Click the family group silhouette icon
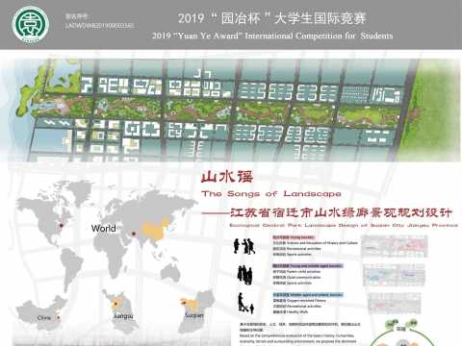 (244, 275)
